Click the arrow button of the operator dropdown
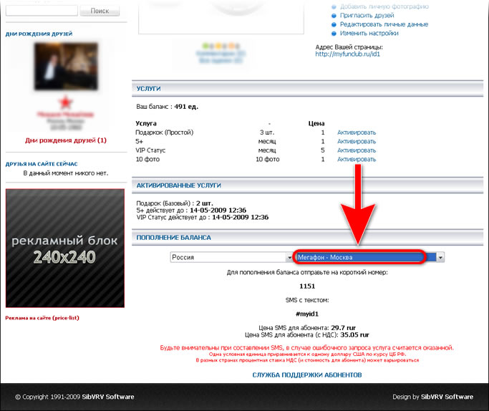This screenshot has height=411, width=489. pos(441,257)
